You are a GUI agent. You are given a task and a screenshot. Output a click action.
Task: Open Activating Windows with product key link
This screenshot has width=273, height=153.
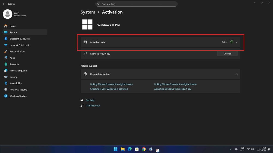pos(173,89)
